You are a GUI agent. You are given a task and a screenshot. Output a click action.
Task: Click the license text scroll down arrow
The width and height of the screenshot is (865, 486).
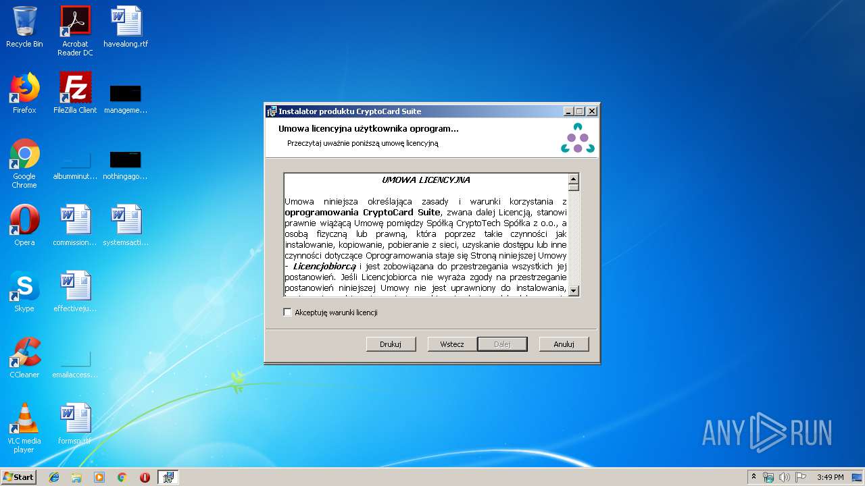(574, 291)
